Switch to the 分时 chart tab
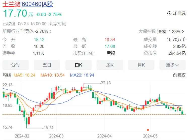The width and height of the screenshot is (188, 140). click(x=16, y=65)
